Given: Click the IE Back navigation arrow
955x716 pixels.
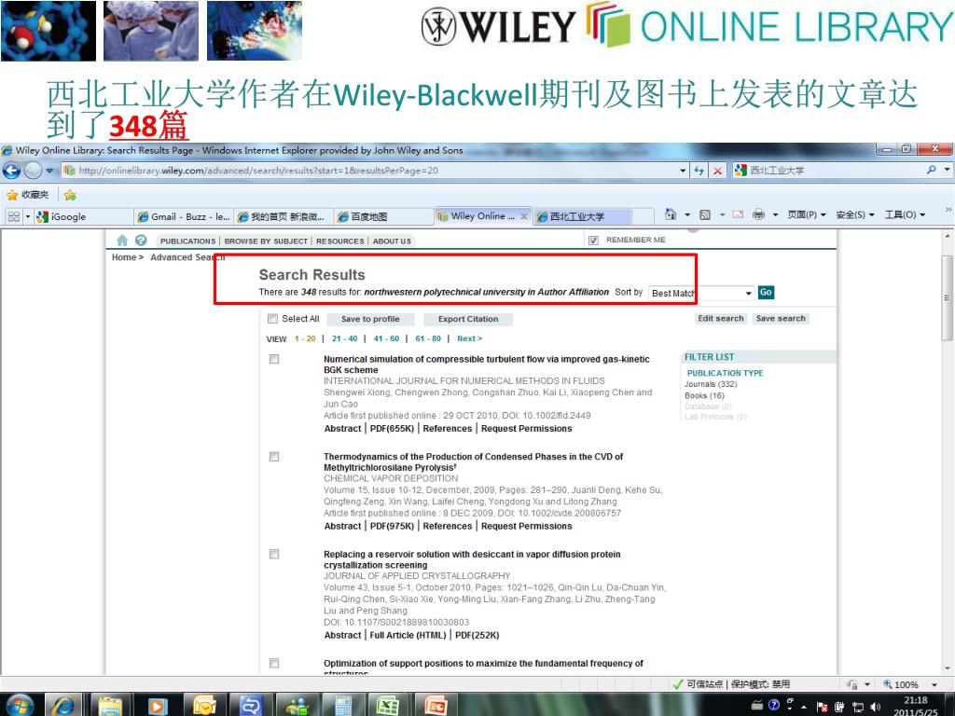Looking at the screenshot, I should (11, 171).
